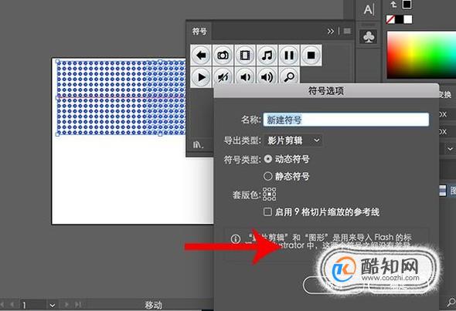Select the play triangle symbol
This screenshot has width=456, height=311.
[x=201, y=77]
